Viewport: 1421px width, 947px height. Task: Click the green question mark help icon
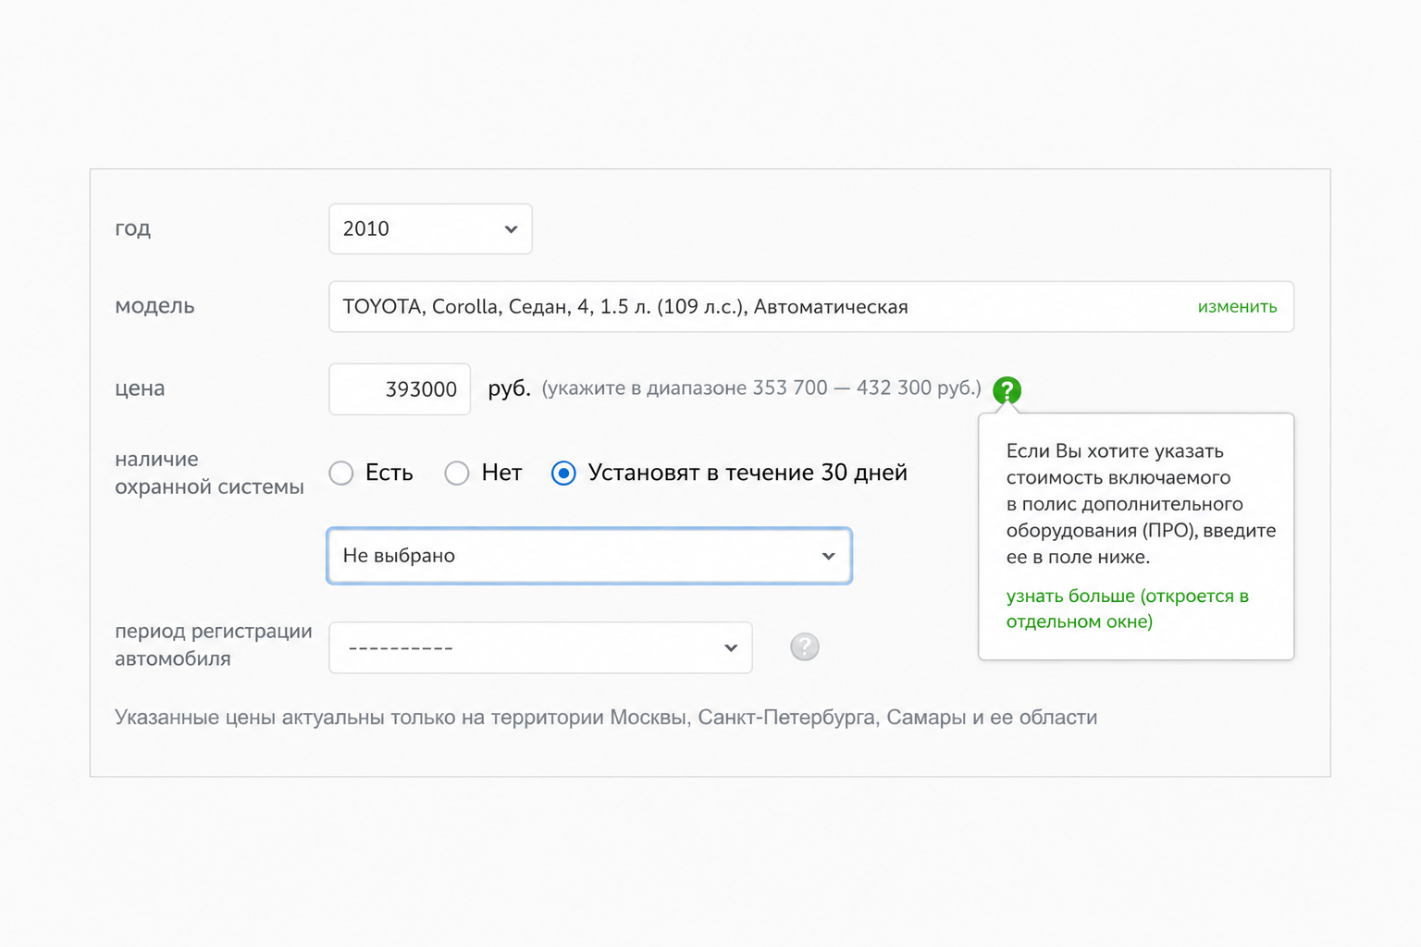[1007, 390]
